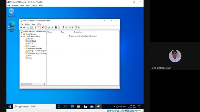Viewport: 200px width, 112px height.
Task: Click the blue Help toolbar icon
Action: pos(56,27)
